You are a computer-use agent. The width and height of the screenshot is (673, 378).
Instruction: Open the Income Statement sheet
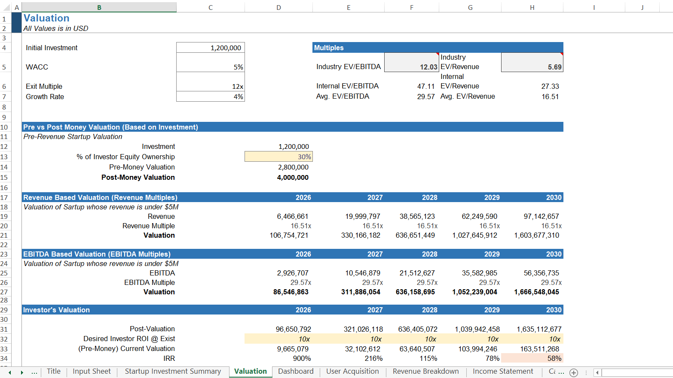pos(503,372)
